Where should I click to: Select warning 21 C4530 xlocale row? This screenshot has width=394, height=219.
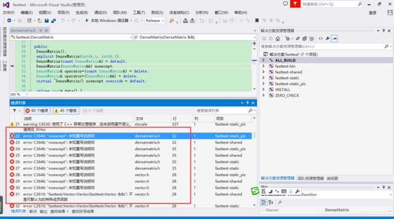tap(131, 126)
